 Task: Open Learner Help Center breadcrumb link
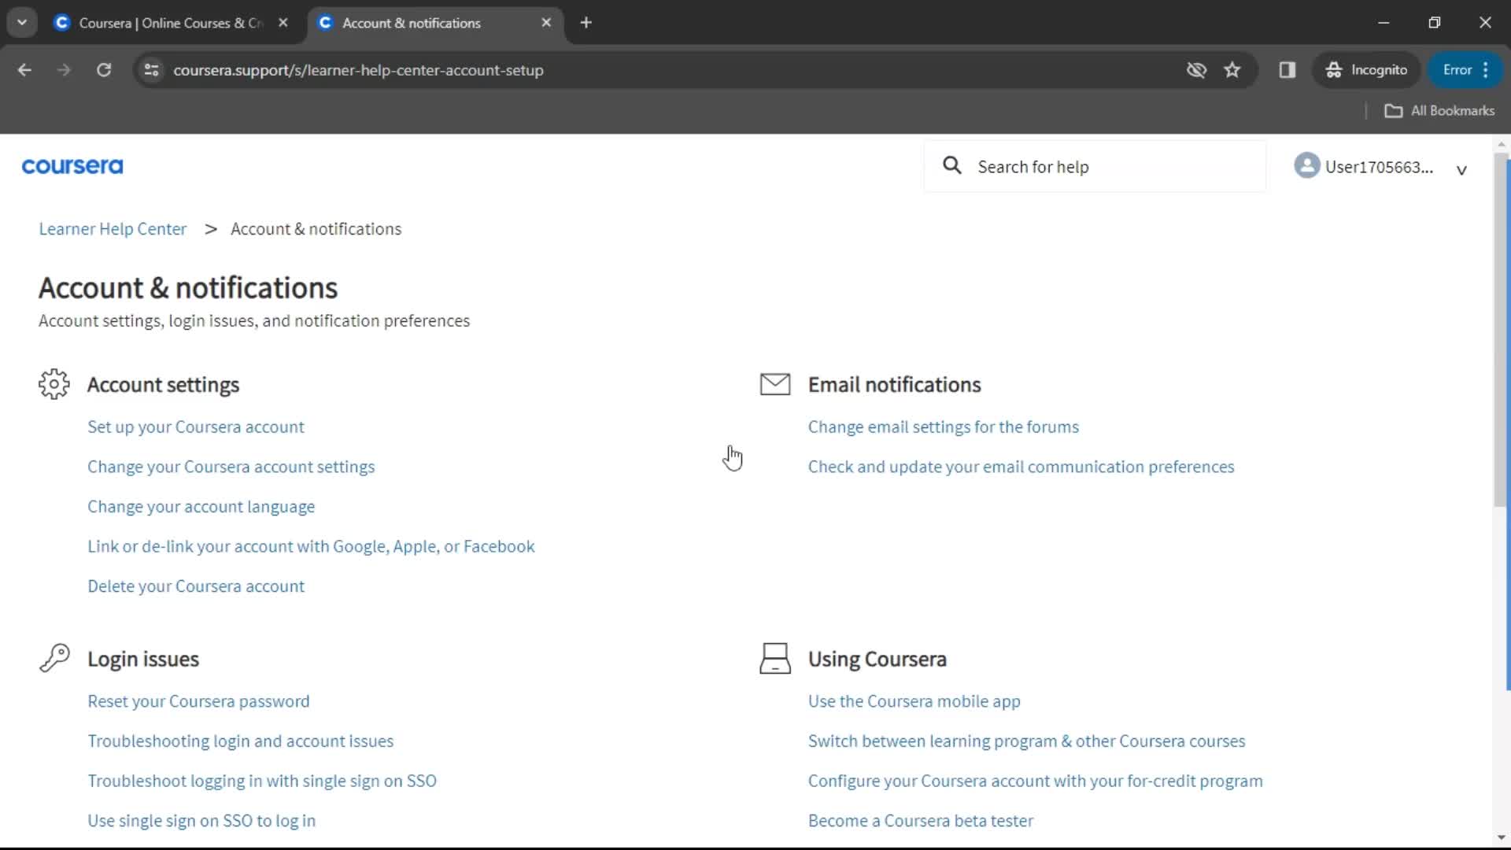pyautogui.click(x=113, y=229)
